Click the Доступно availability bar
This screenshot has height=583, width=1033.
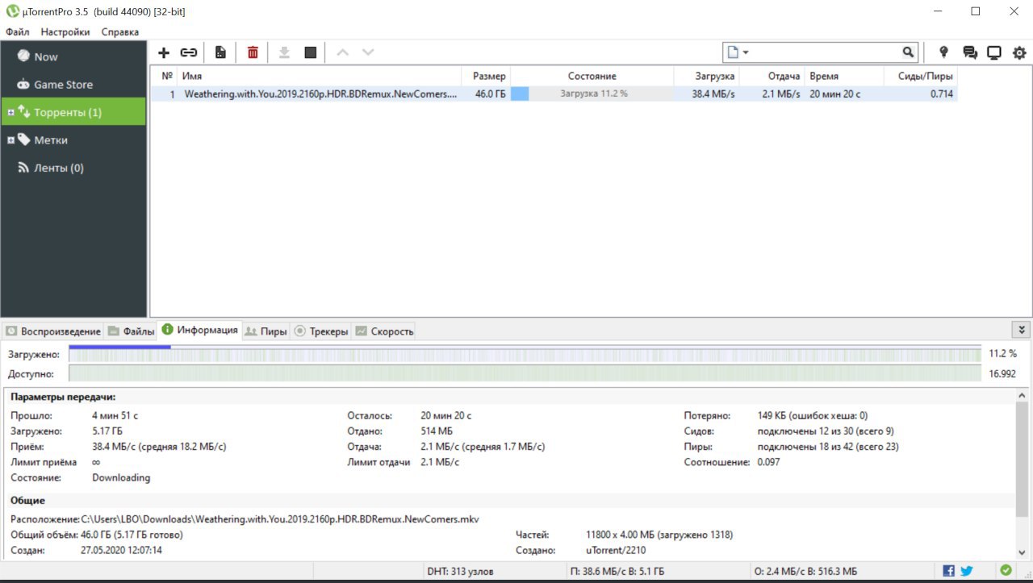(x=525, y=373)
